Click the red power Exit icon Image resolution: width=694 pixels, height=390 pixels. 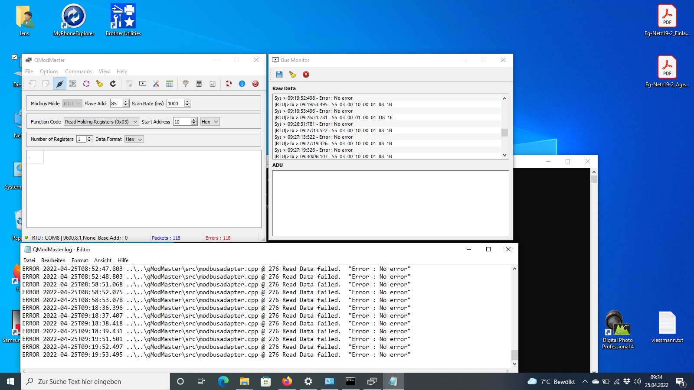pyautogui.click(x=255, y=84)
